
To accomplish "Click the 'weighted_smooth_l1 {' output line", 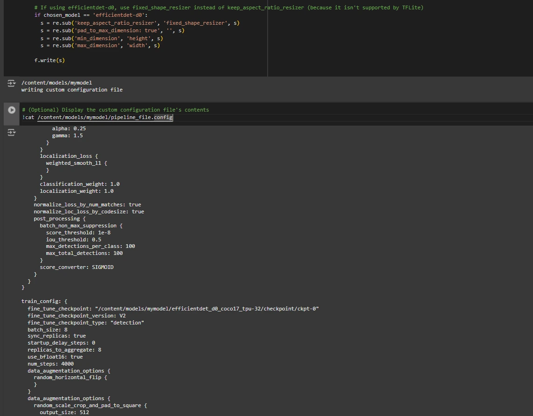I will (76, 163).
